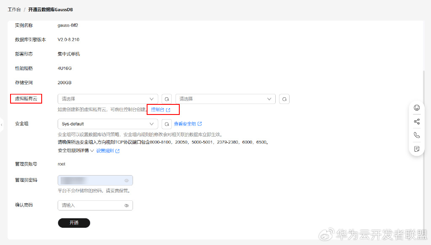The height and width of the screenshot is (245, 431).
Task: Focus the 管理员密码 input field
Action: tap(95, 180)
